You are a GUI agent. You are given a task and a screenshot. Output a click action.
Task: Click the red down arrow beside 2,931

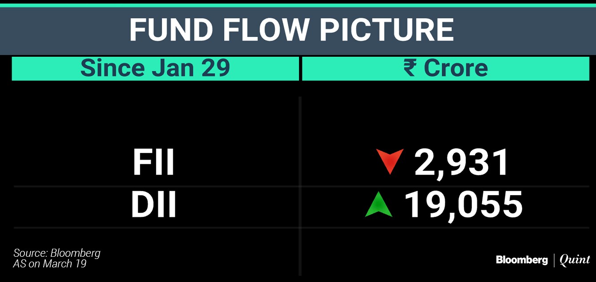[x=390, y=161]
